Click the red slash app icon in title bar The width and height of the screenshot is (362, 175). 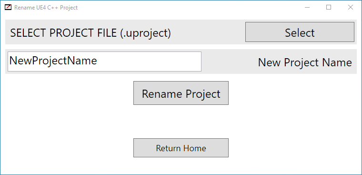[8, 8]
